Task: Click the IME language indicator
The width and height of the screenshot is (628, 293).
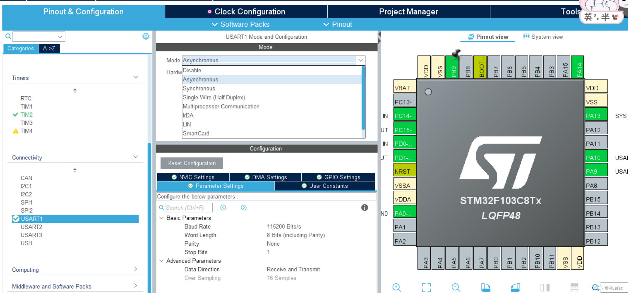Action: (589, 17)
